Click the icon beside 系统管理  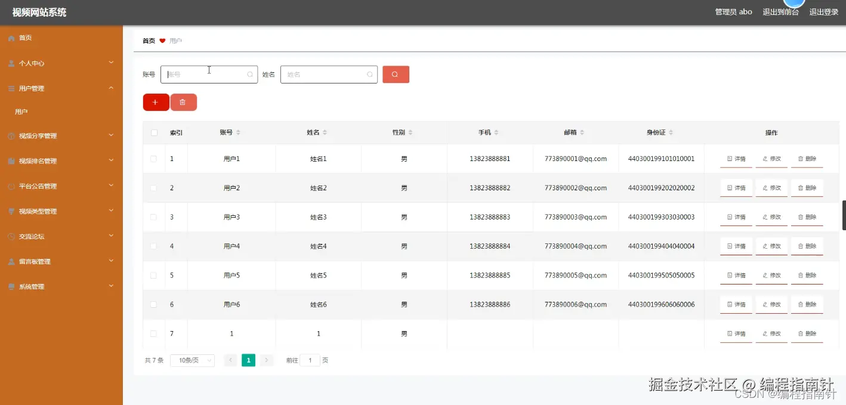click(x=11, y=286)
